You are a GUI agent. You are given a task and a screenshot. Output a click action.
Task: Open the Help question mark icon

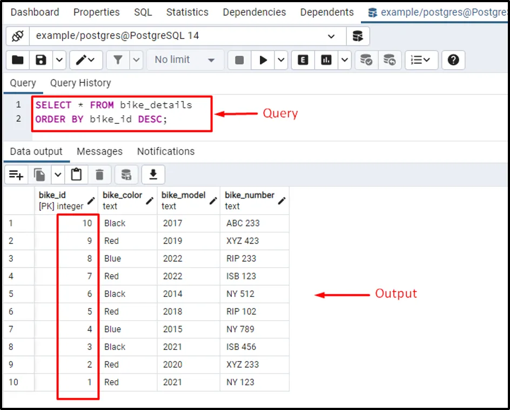click(453, 60)
